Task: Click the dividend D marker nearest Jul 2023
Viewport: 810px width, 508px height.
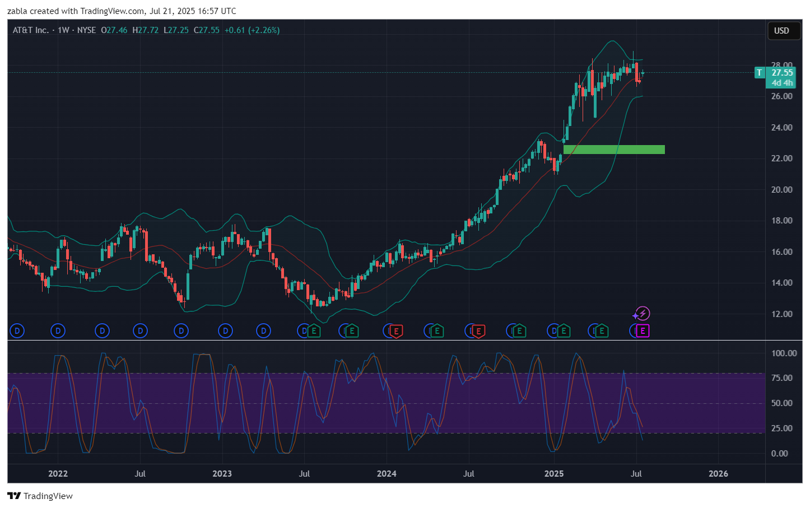Action: point(303,331)
